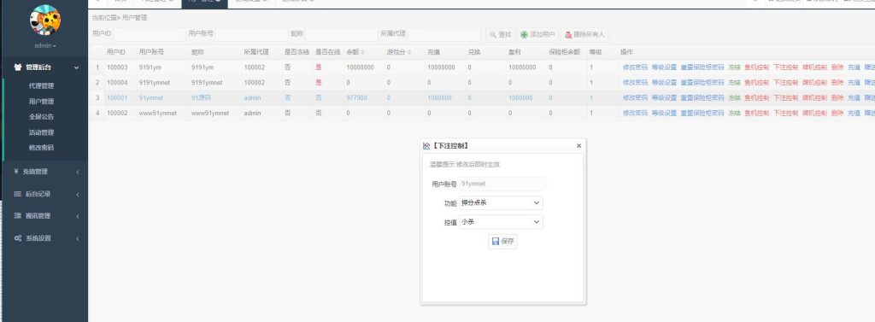Click the 添加用户 button

pyautogui.click(x=537, y=35)
